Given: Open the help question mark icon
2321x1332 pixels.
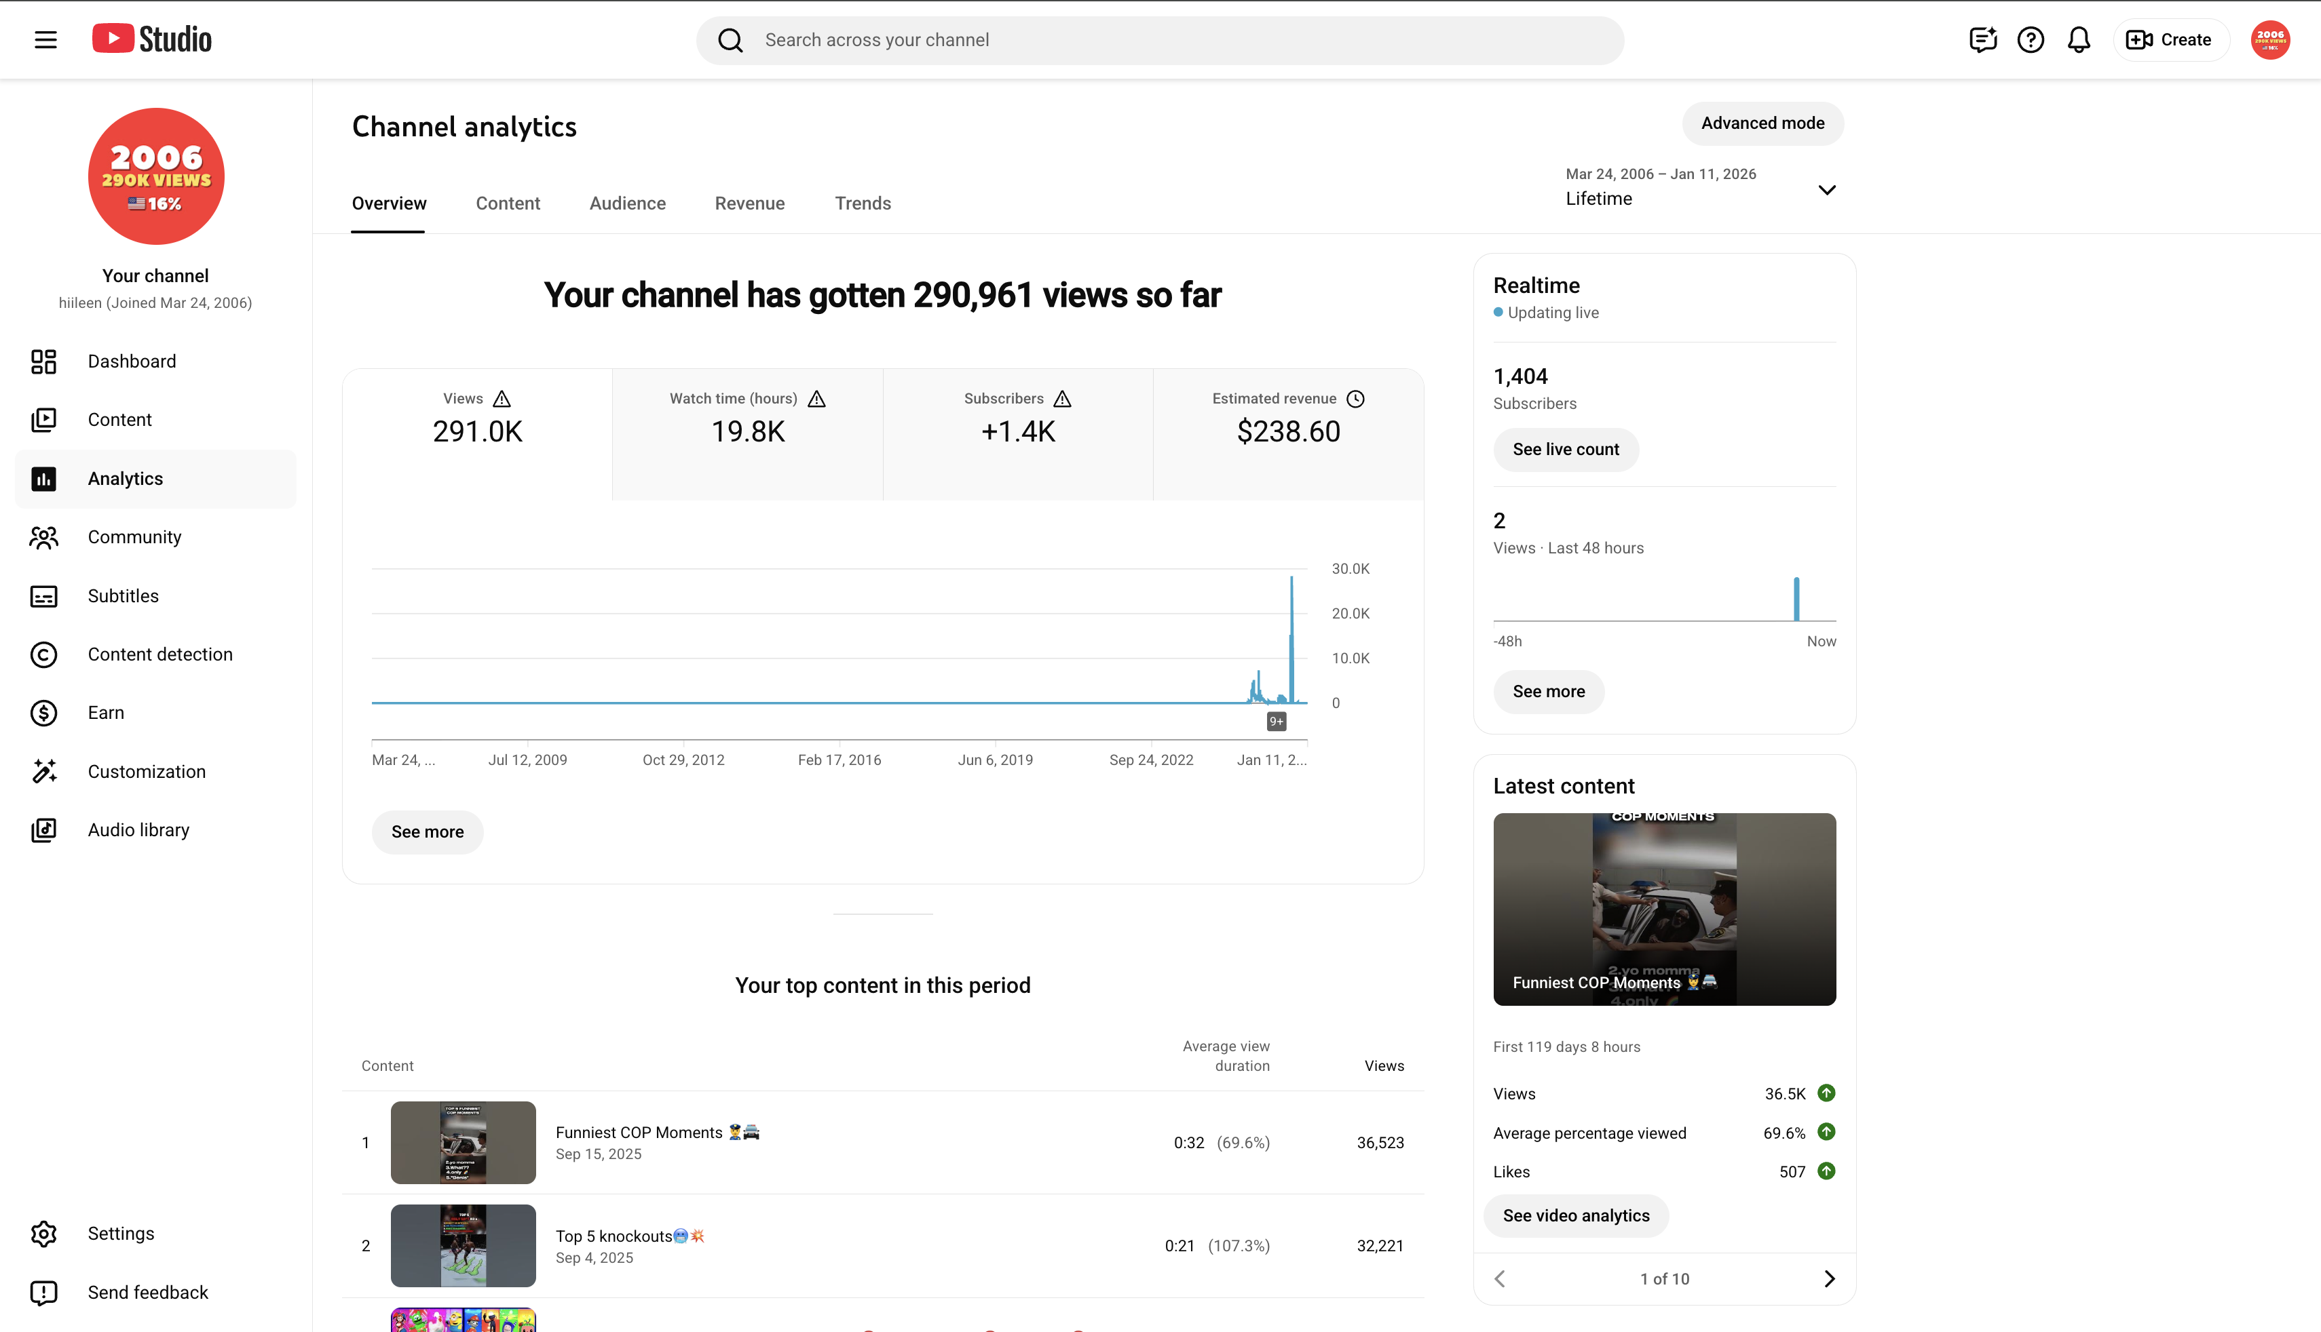Looking at the screenshot, I should [x=2030, y=39].
